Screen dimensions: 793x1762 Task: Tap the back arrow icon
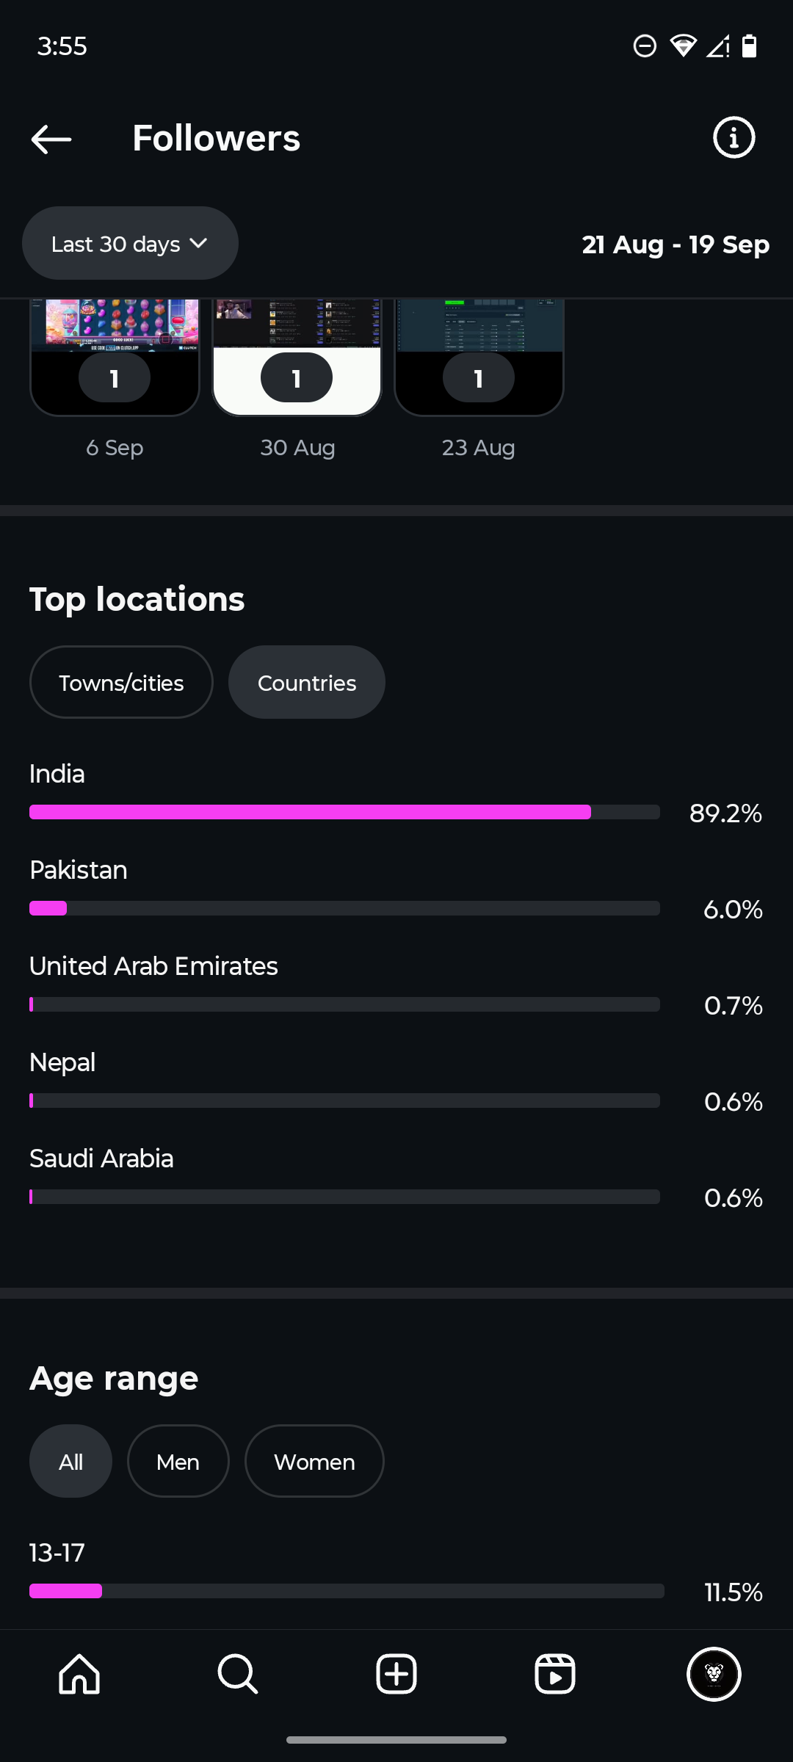[51, 139]
